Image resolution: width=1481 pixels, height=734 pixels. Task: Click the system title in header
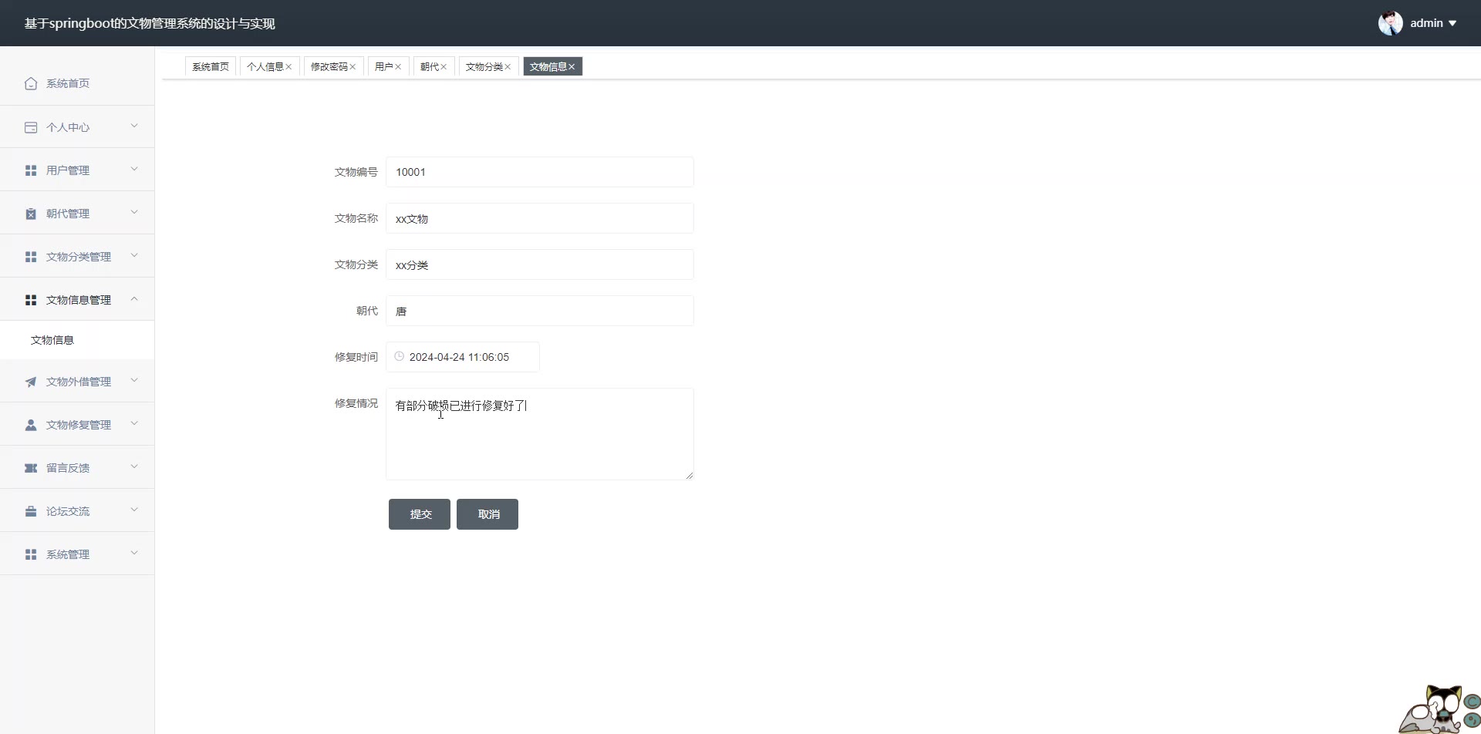[x=150, y=23]
